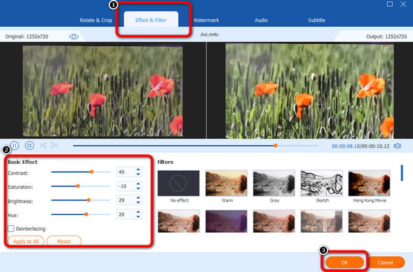413x272 pixels.
Task: Decrease Saturation value with down arrow
Action: 138,189
